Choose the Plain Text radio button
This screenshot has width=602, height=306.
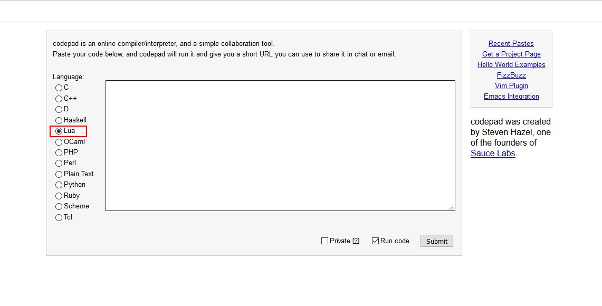[59, 174]
